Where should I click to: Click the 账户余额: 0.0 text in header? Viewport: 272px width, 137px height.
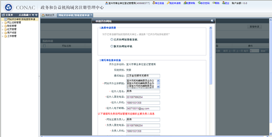239,3
